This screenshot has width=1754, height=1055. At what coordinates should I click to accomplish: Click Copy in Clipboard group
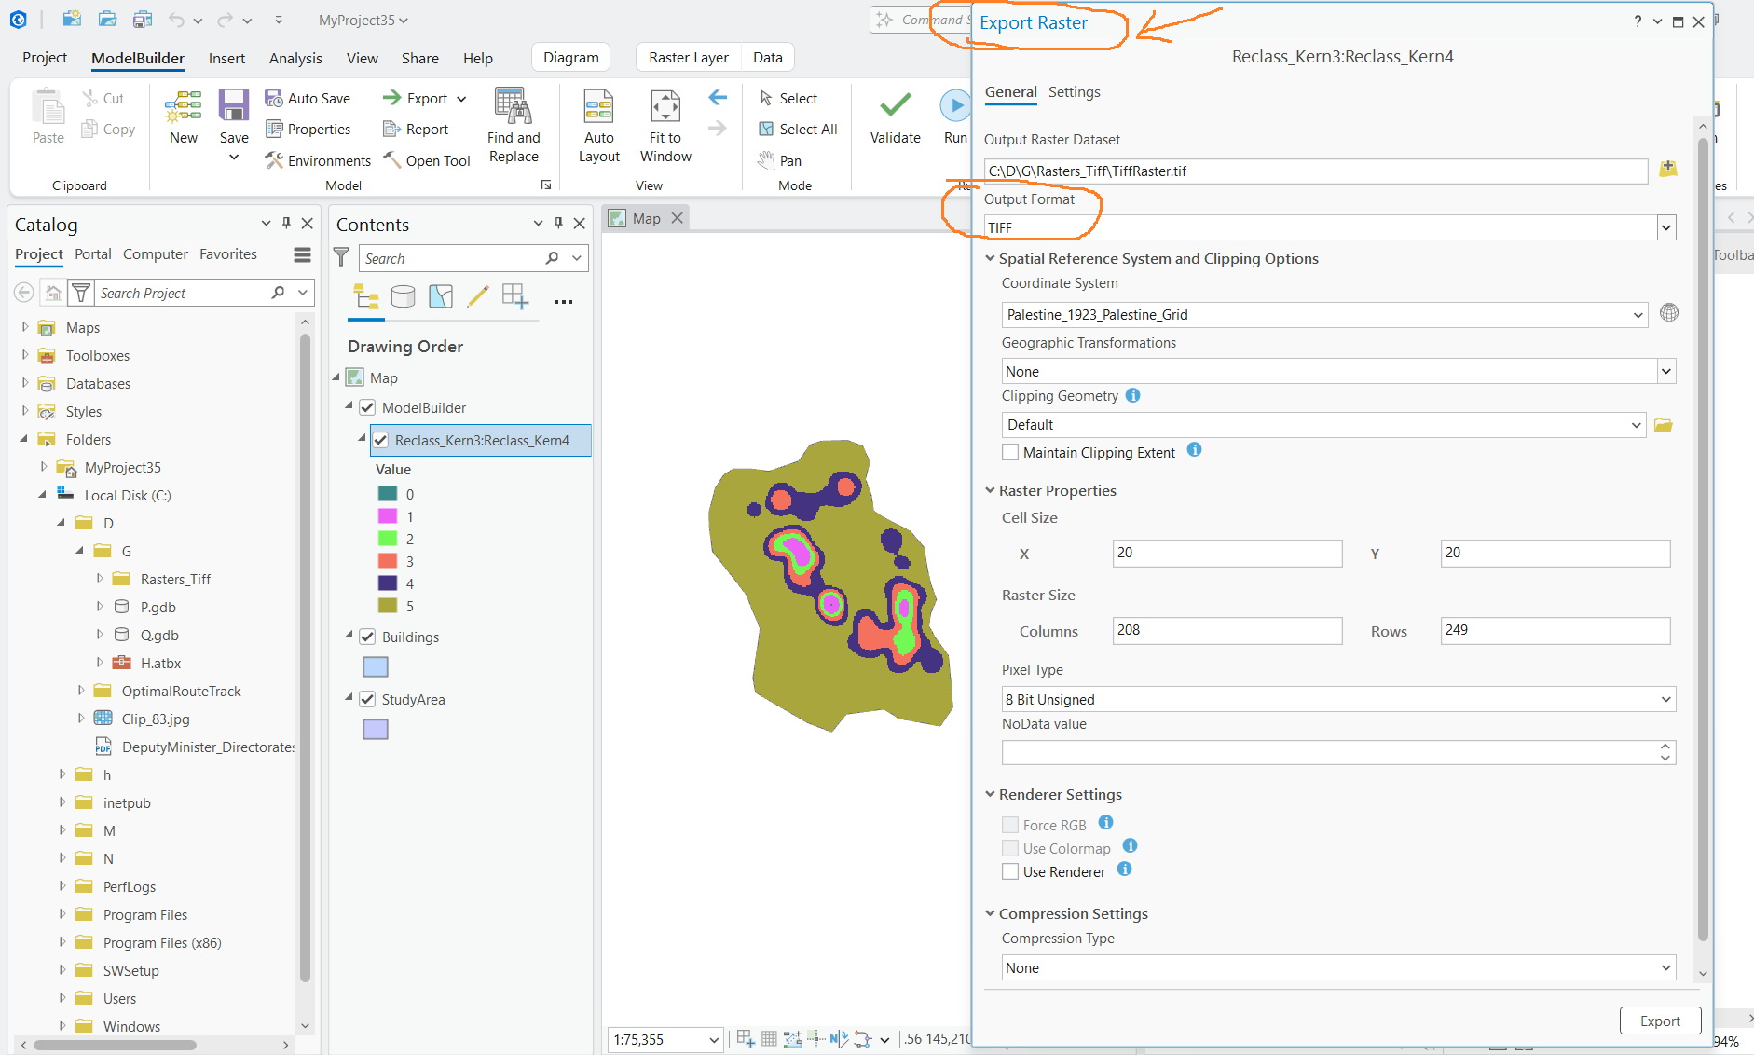tap(108, 129)
